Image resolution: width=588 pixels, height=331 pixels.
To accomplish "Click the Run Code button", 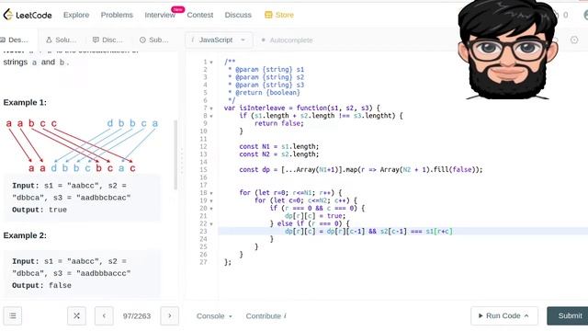I will click(504, 316).
